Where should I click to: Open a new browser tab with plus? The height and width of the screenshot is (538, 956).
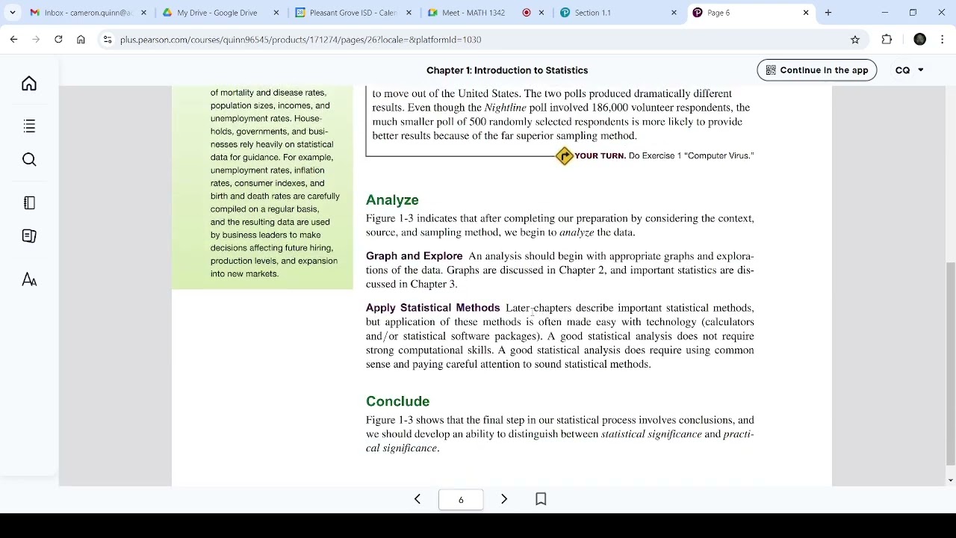click(828, 13)
